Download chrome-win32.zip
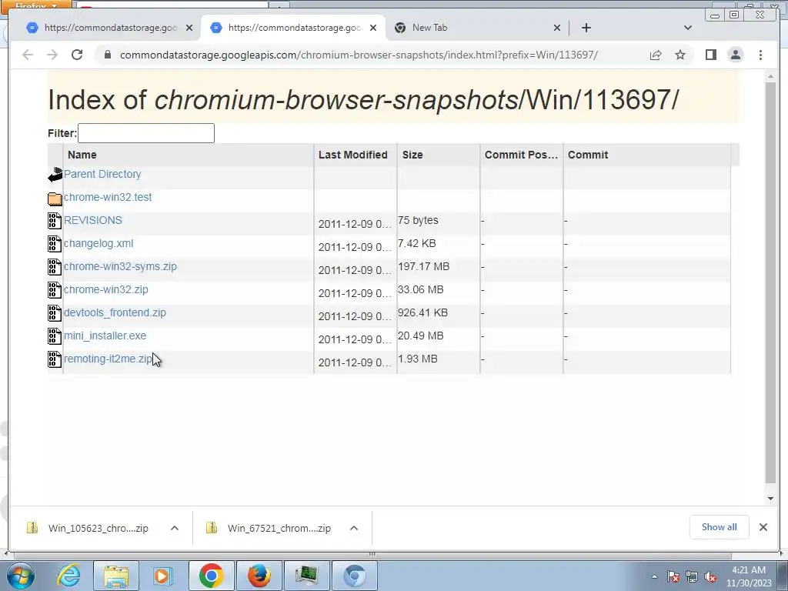788x591 pixels. coord(106,289)
